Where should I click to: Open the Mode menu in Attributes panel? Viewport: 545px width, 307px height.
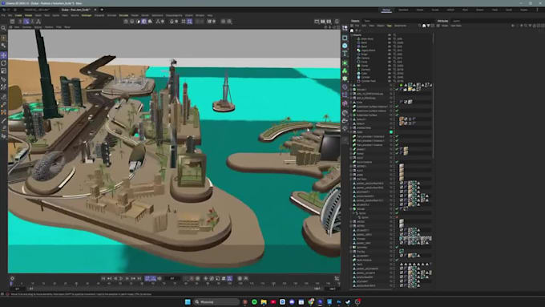[445, 26]
